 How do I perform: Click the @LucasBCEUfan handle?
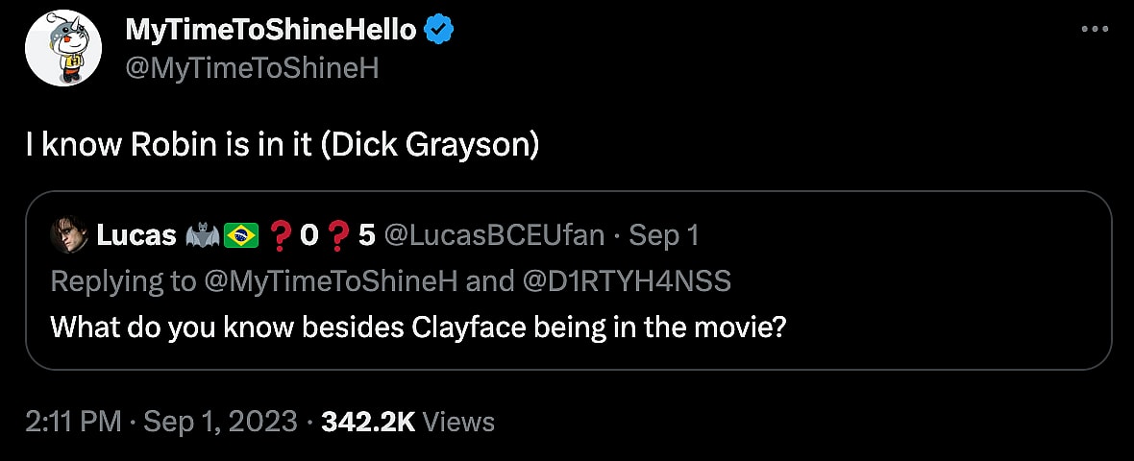(x=495, y=235)
